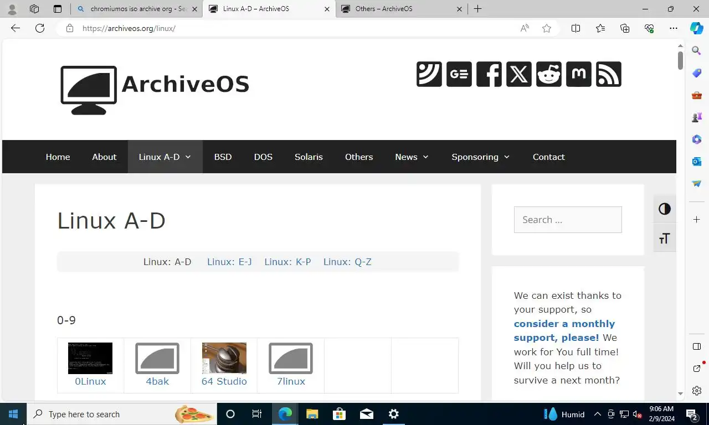709x425 pixels.
Task: Open a new browser tab
Action: click(477, 9)
